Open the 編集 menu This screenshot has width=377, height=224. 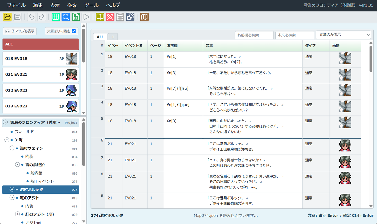pyautogui.click(x=38, y=5)
